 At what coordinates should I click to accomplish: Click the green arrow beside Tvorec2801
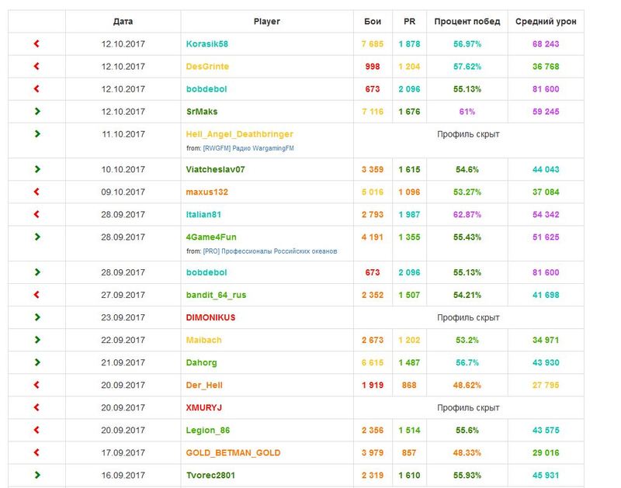(x=36, y=475)
